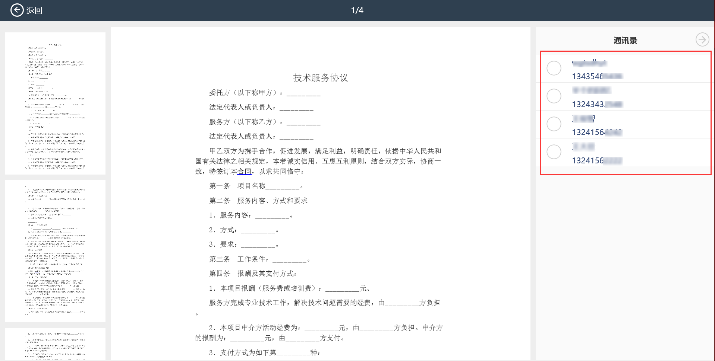Select radio button for contact 1324343
The image size is (715, 361).
554,96
